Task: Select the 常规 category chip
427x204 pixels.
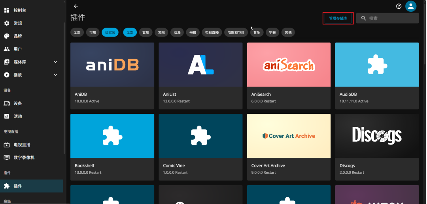Action: (161, 32)
